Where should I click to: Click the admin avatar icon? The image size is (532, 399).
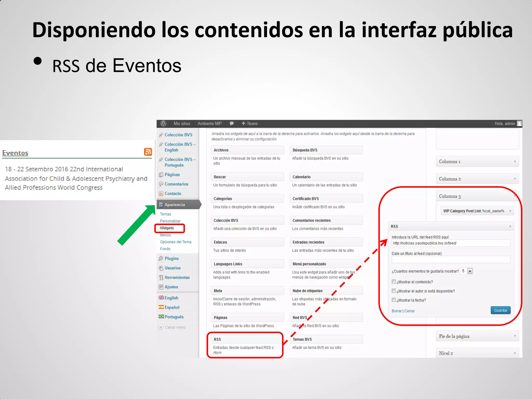pos(519,124)
